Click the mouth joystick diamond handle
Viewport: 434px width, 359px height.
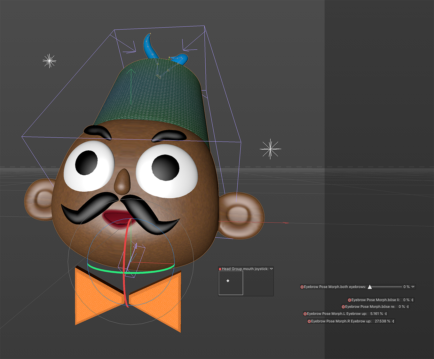click(x=228, y=281)
